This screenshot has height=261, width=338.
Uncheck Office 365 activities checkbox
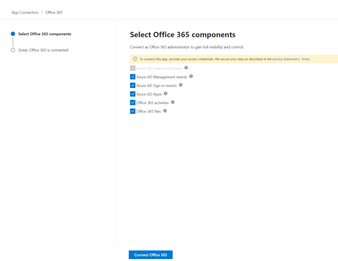pos(133,103)
